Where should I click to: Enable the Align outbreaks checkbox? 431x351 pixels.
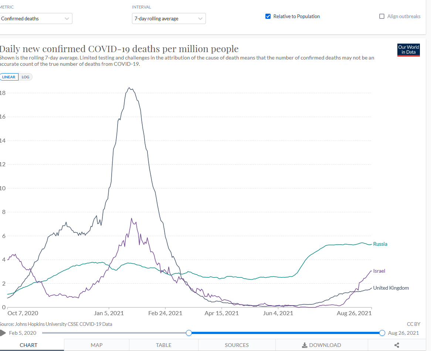coord(382,16)
